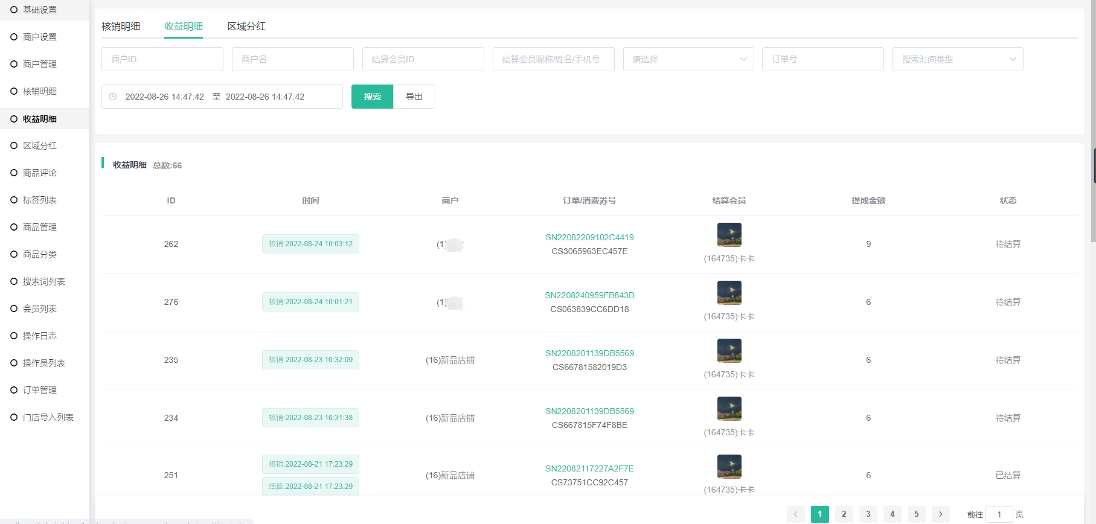Screen dimensions: 1096x524
Task: Click the circle icon beside 基础设置
Action: pyautogui.click(x=14, y=10)
